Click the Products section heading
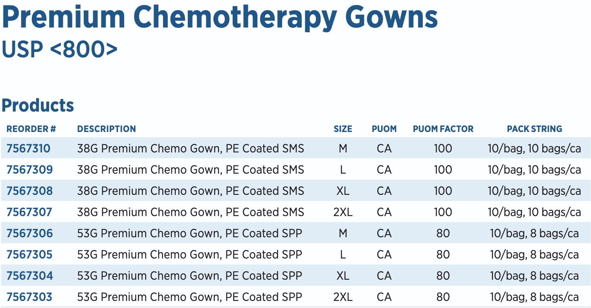The image size is (591, 308). click(x=38, y=105)
